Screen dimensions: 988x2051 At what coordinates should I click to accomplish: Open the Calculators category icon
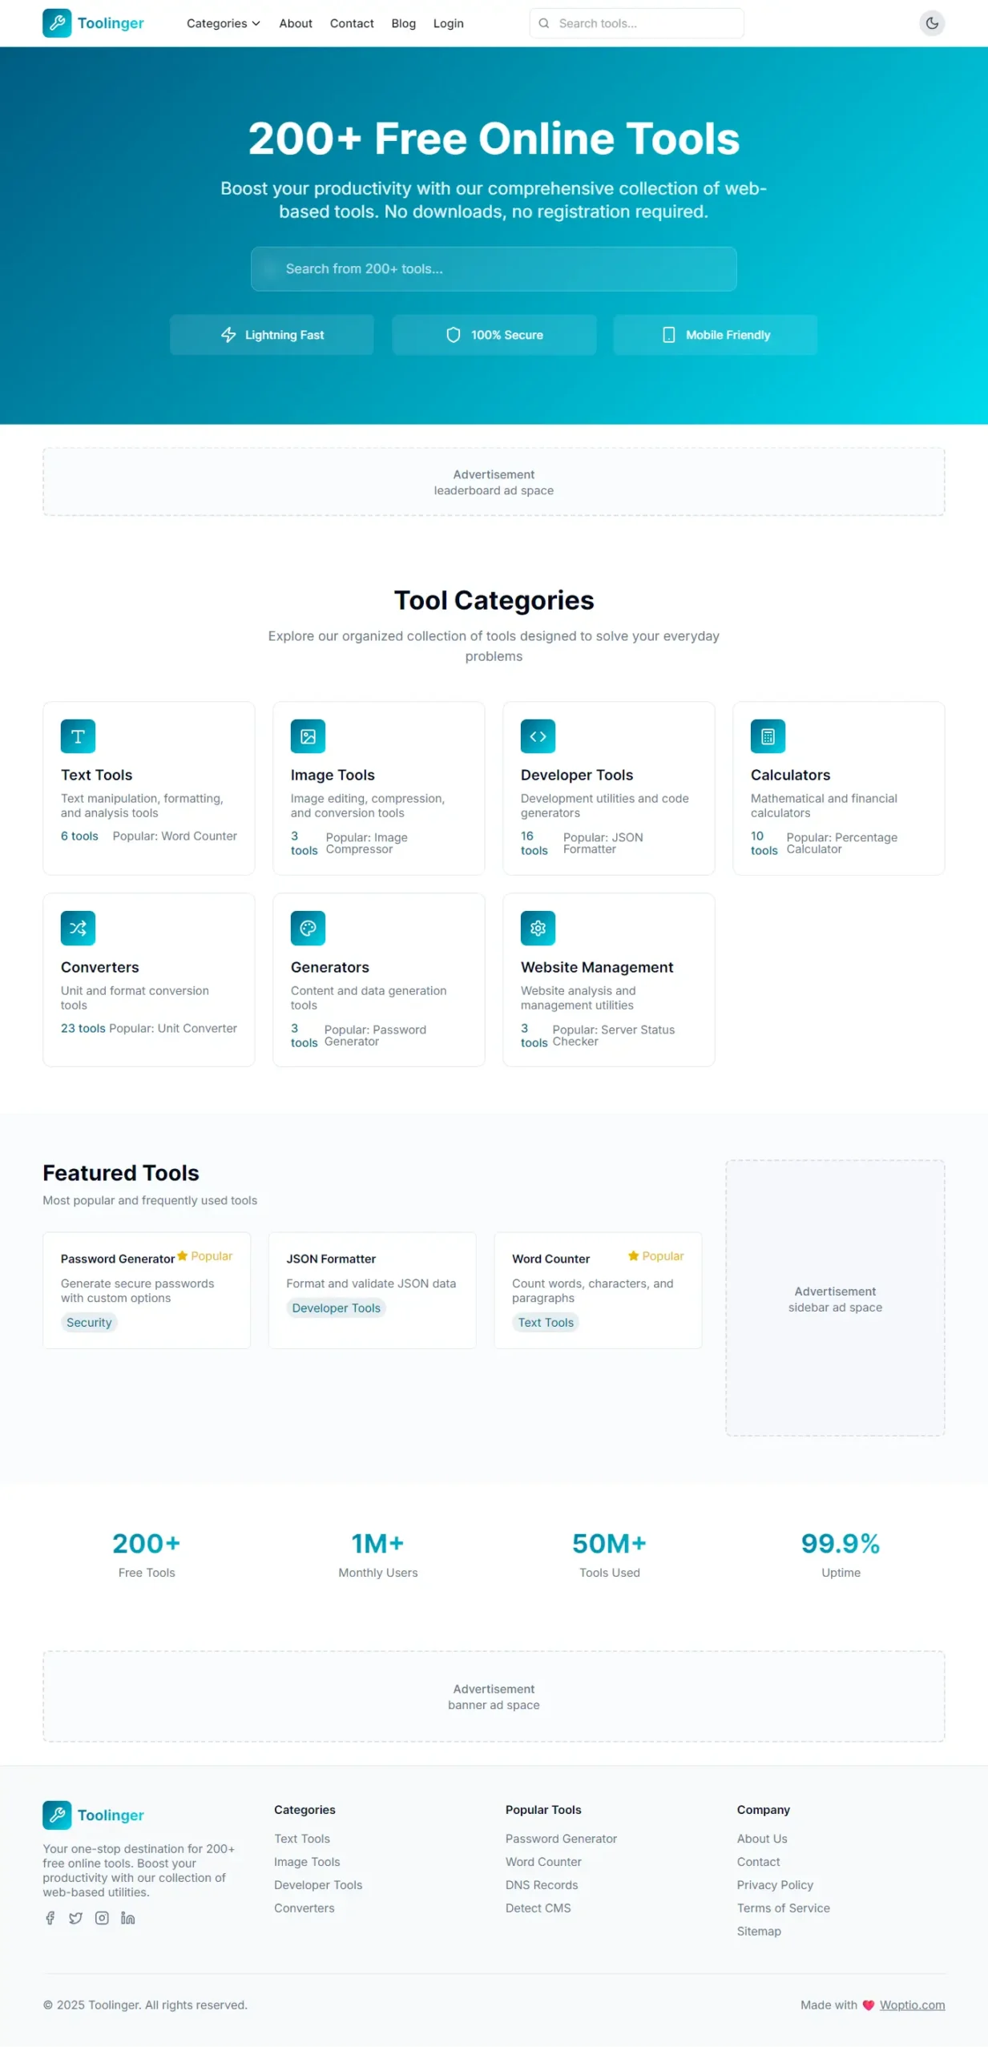768,736
